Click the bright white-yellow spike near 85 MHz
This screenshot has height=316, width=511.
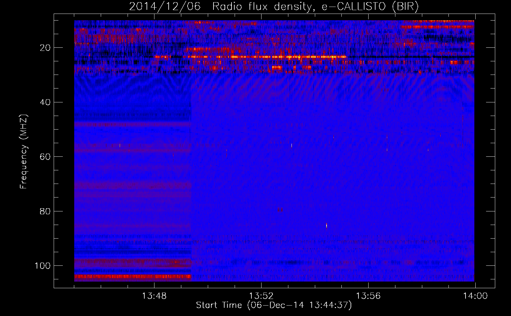pos(327,225)
